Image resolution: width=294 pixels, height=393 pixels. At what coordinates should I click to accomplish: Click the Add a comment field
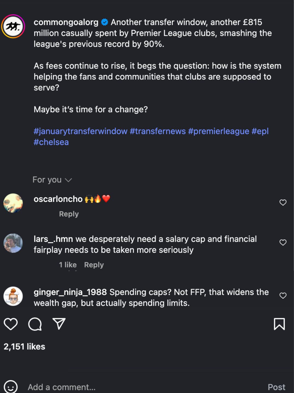pyautogui.click(x=136, y=387)
